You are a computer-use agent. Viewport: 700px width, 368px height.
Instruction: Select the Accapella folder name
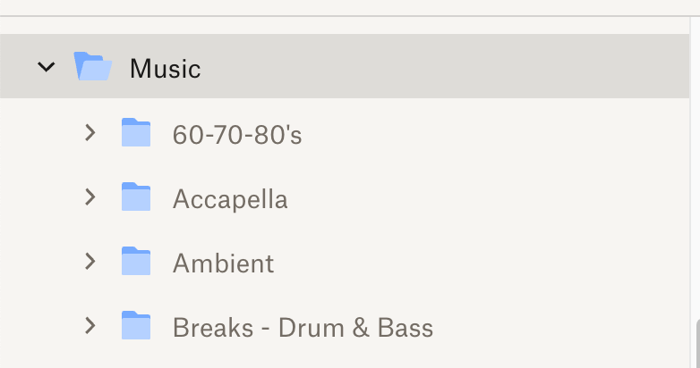(x=230, y=199)
